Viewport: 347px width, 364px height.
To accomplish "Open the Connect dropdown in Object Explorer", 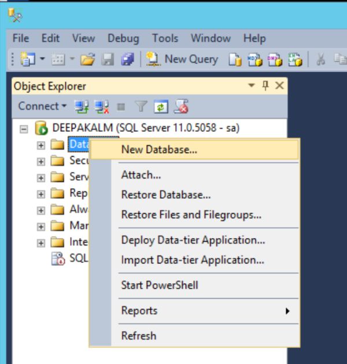I will click(x=42, y=106).
